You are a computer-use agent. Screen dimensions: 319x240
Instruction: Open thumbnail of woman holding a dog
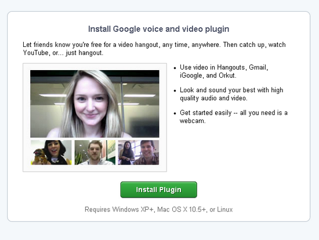(51, 152)
